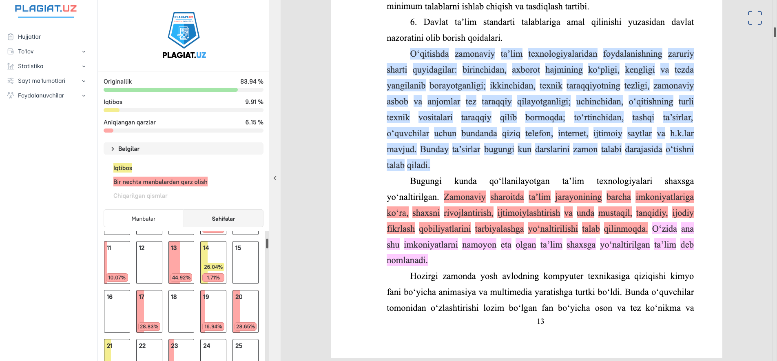This screenshot has height=361, width=777.
Task: Click the Originallik progress bar
Action: pyautogui.click(x=184, y=90)
